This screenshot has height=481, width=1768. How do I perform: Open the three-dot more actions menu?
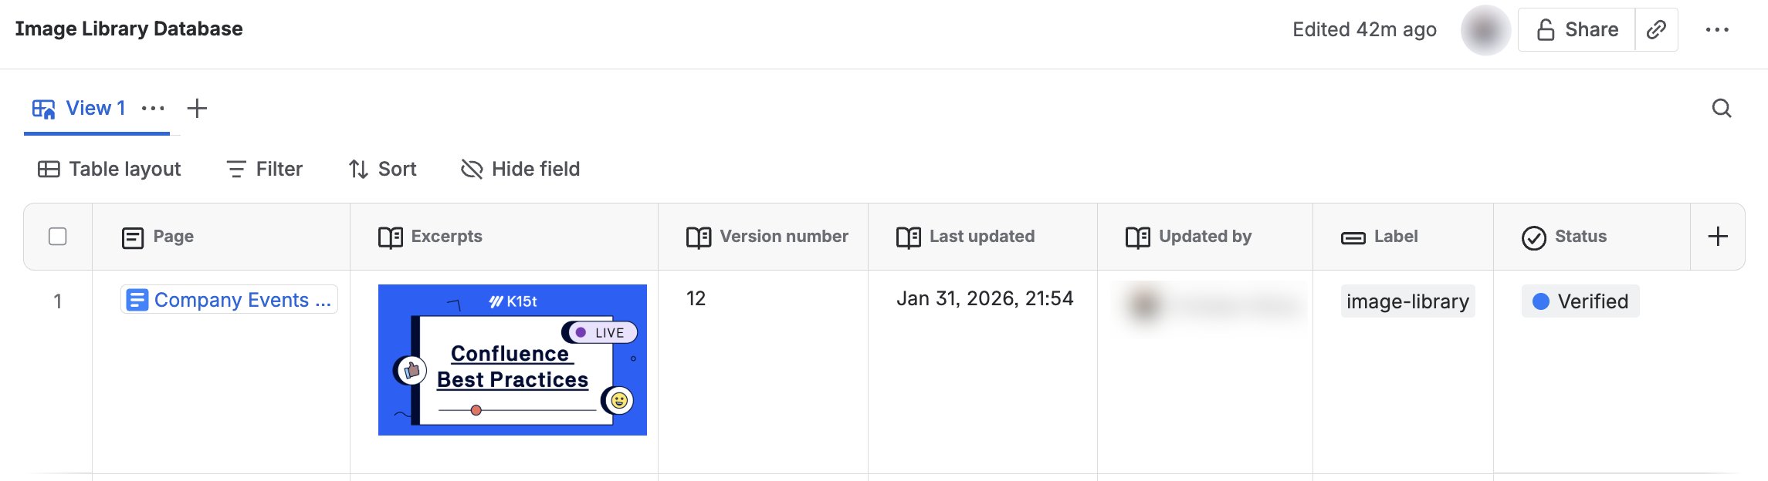pos(1717,30)
